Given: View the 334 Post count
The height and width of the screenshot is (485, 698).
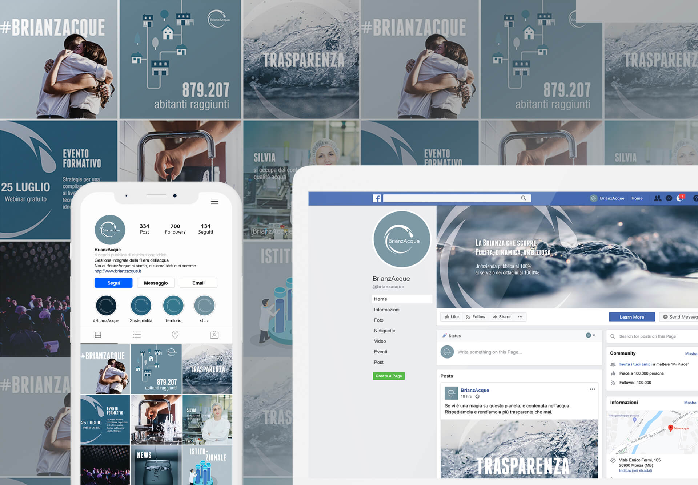Looking at the screenshot, I should pos(144,229).
